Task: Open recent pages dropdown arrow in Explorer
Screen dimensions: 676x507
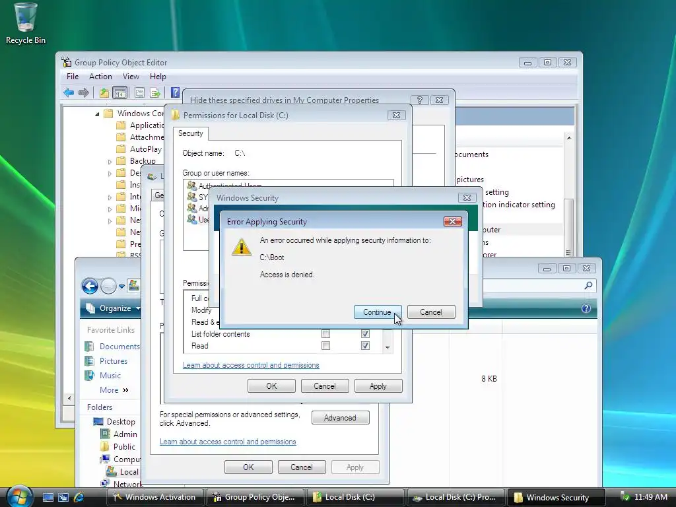Action: click(122, 287)
